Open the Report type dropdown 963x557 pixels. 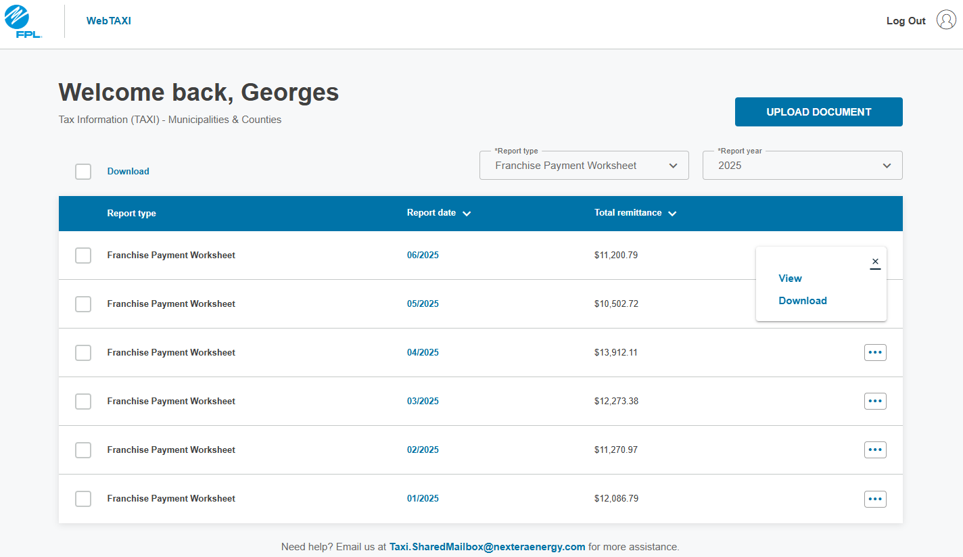[673, 165]
